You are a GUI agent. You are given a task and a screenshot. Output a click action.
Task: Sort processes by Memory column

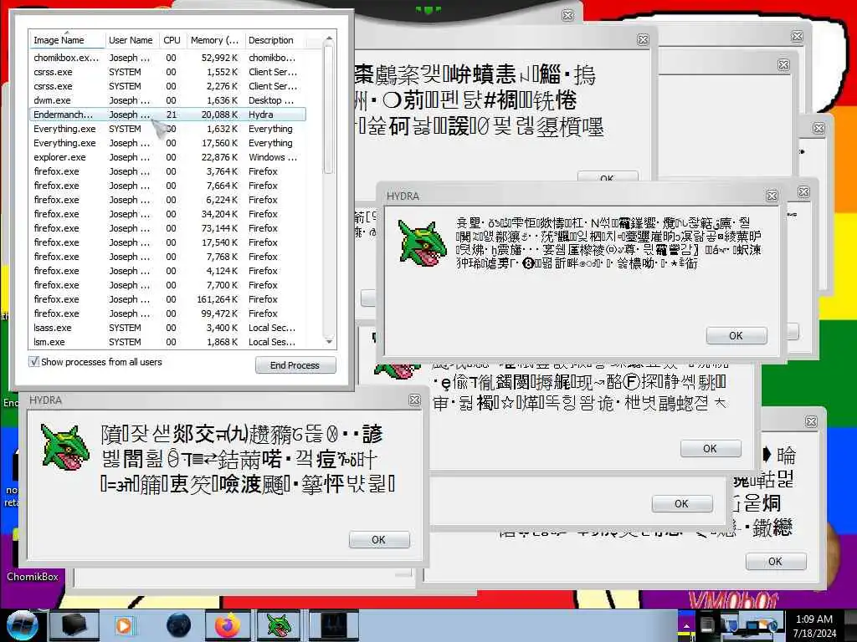tap(214, 40)
